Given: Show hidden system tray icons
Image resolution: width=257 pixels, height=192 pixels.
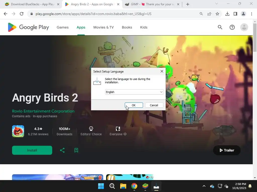Looking at the screenshot, I should point(204,186).
